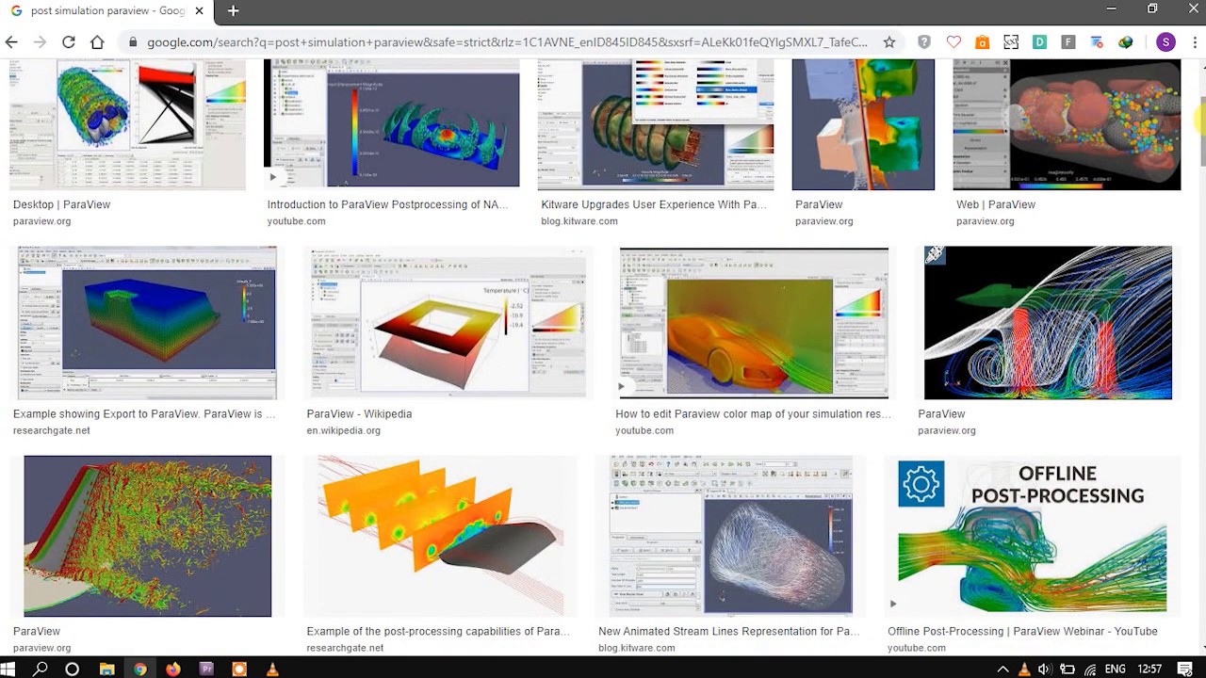Open the NASTRAN displacement rainbow thumbnail
The width and height of the screenshot is (1206, 678).
pos(391,124)
